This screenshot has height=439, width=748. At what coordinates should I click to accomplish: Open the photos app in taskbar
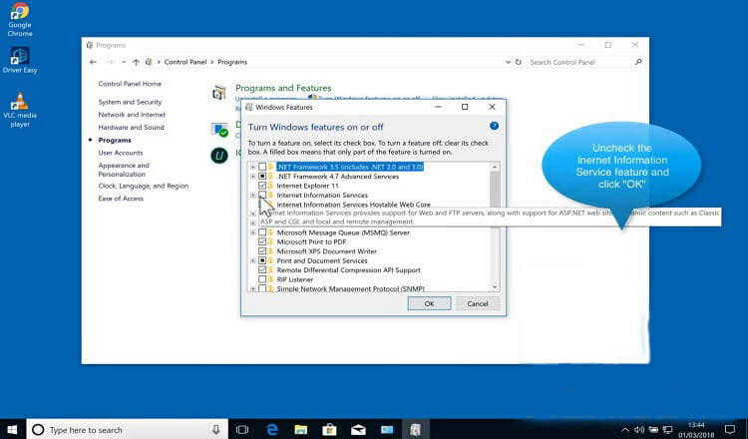[387, 429]
